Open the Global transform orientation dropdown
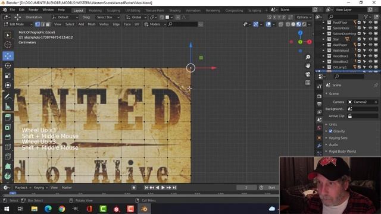This screenshot has height=214, width=381. pos(136,17)
